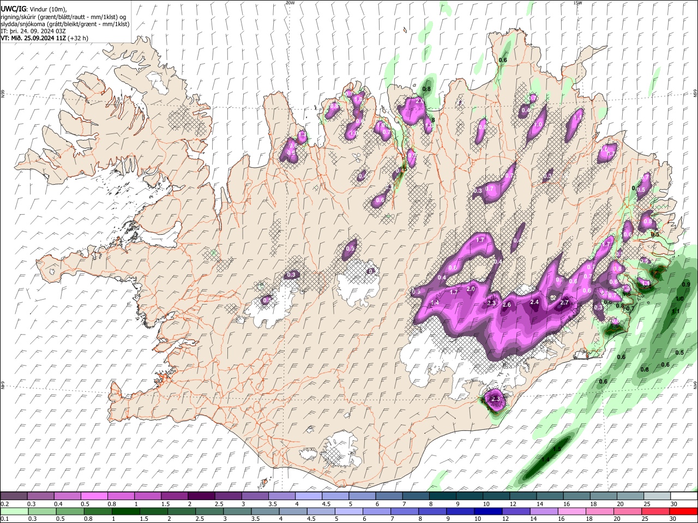The width and height of the screenshot is (698, 523).
Task: Click the red 30 swatch in lower legend row
Action: click(x=683, y=511)
